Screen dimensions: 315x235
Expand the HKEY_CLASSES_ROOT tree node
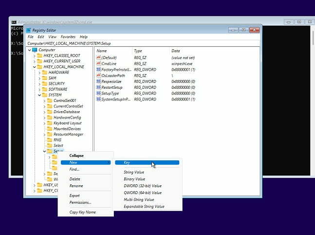[x=35, y=56]
